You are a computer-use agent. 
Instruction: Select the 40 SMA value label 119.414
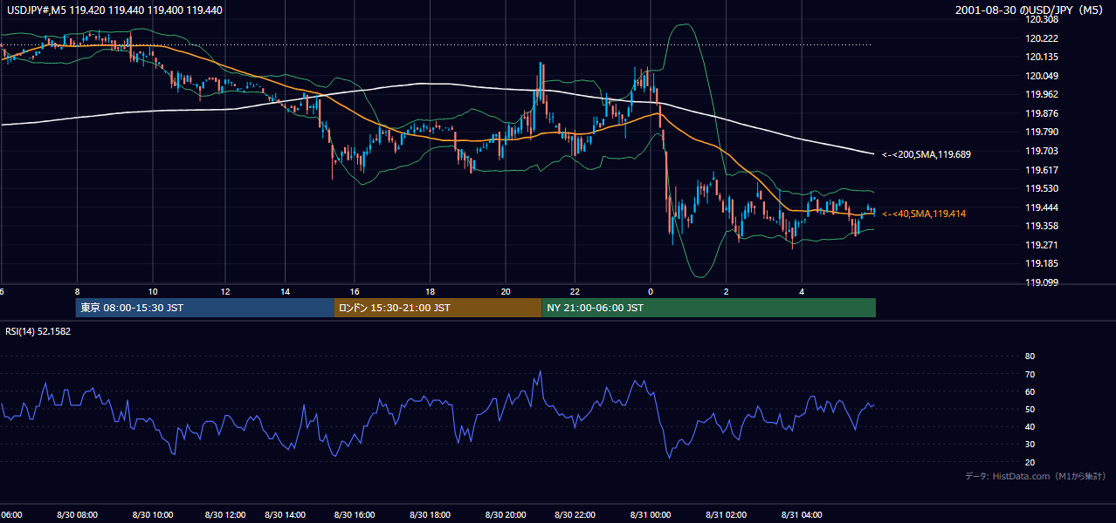click(x=924, y=214)
